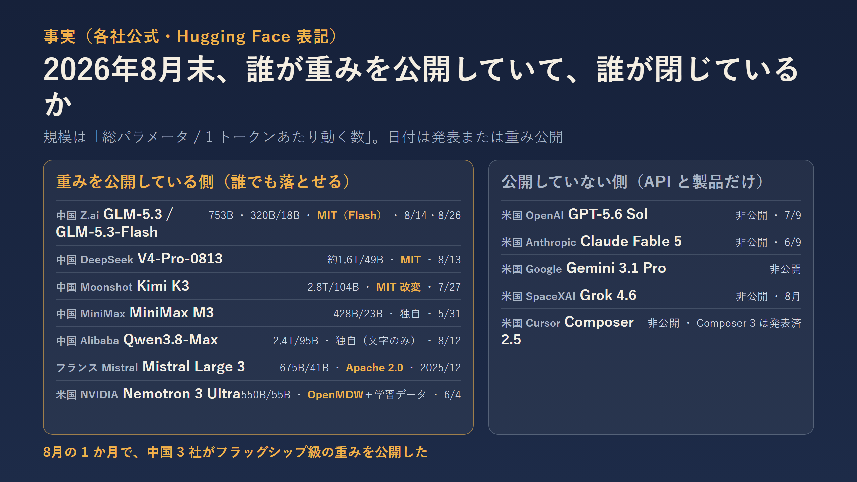Click the "320B/18B" size value
Image resolution: width=857 pixels, height=482 pixels.
(x=275, y=215)
